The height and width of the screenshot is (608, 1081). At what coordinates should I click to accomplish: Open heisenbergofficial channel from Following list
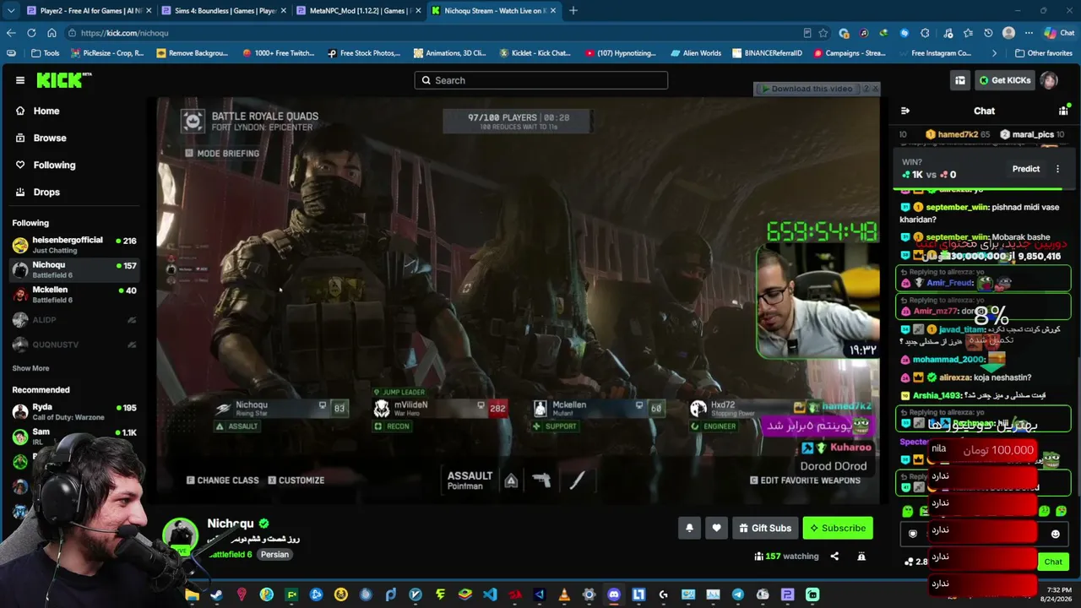[74, 245]
